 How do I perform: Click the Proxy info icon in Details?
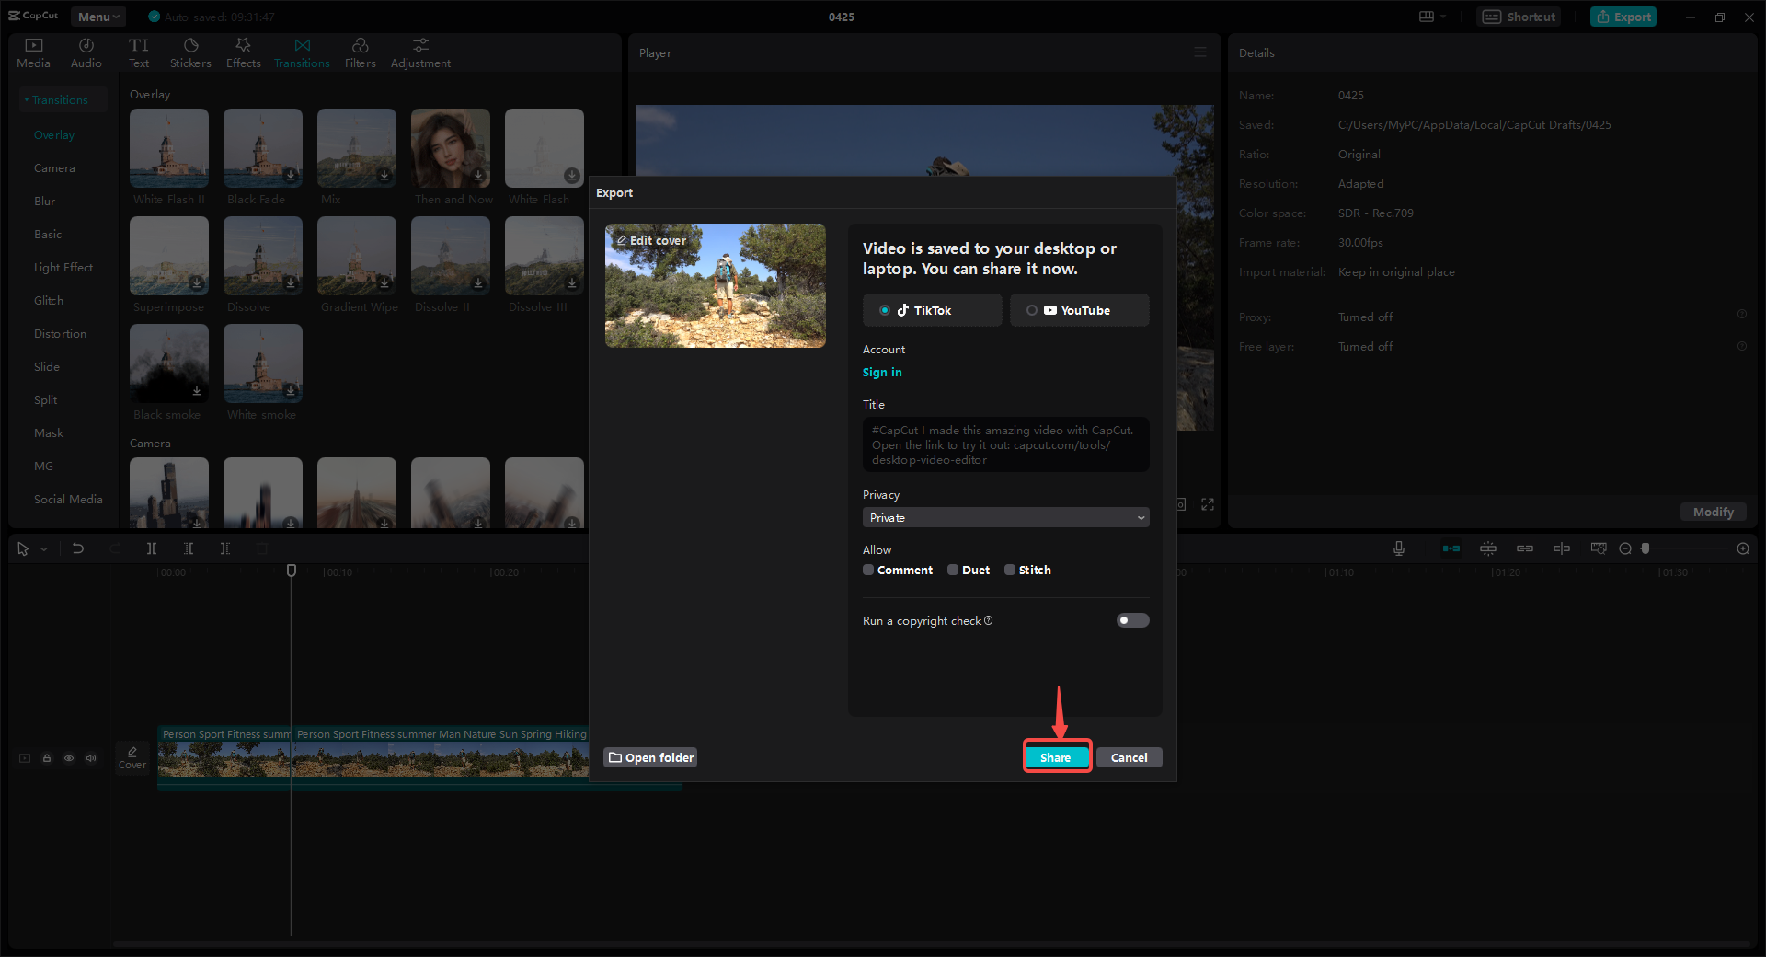tap(1742, 315)
